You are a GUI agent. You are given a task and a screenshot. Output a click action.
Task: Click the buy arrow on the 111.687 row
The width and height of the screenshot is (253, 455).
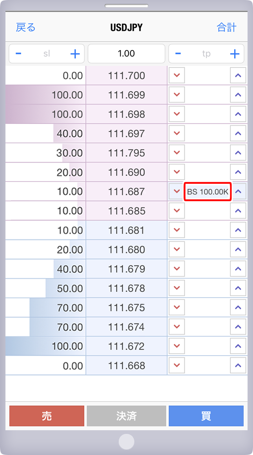pos(238,191)
